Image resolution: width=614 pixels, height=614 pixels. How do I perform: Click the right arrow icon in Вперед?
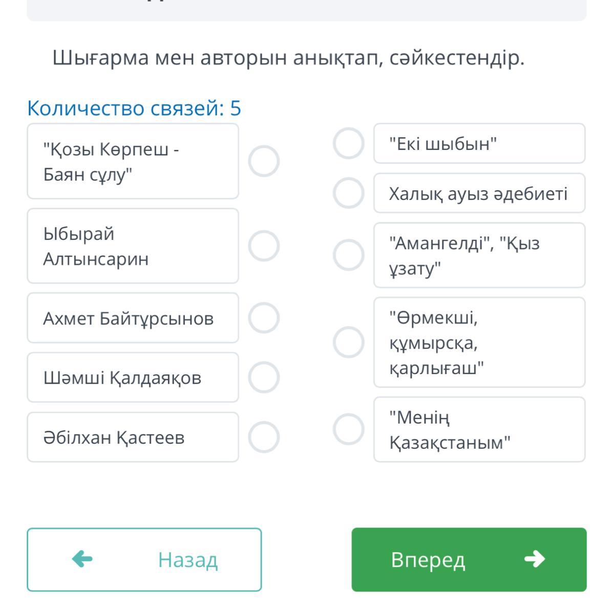pyautogui.click(x=535, y=559)
